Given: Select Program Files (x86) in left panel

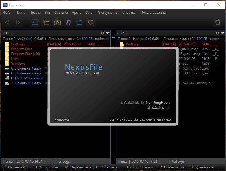Looking at the screenshot, I should tap(25, 54).
